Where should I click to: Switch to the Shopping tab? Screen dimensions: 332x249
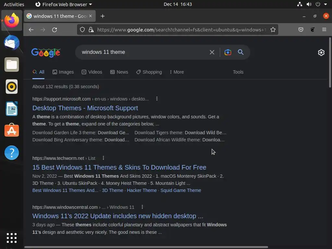(x=149, y=72)
